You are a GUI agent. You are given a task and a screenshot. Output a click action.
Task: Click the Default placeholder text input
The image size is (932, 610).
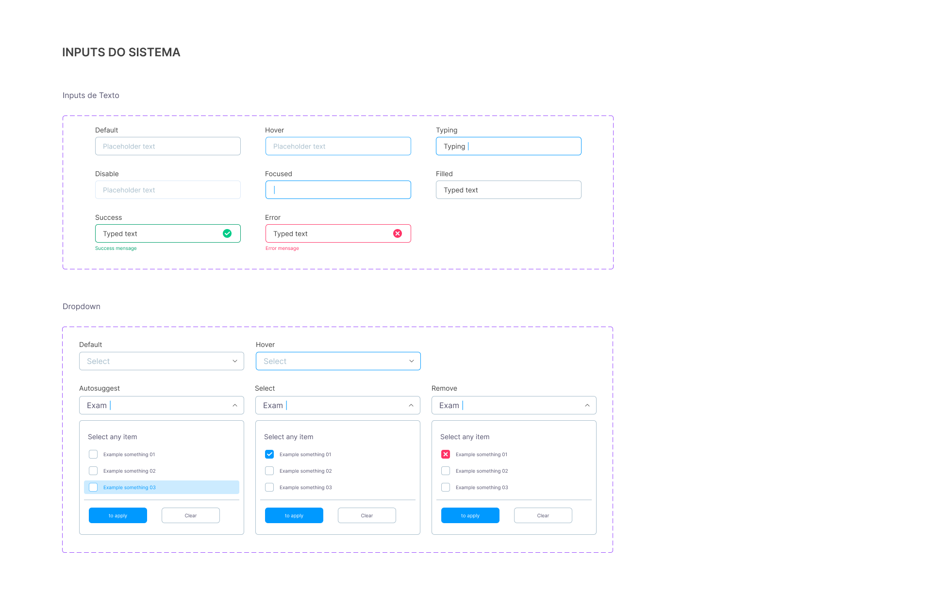tap(168, 146)
